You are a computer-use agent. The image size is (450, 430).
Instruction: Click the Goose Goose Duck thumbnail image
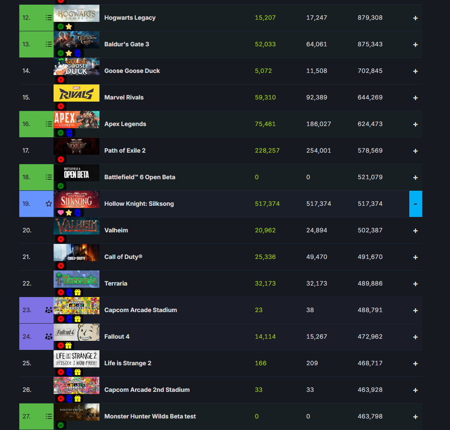tap(76, 66)
